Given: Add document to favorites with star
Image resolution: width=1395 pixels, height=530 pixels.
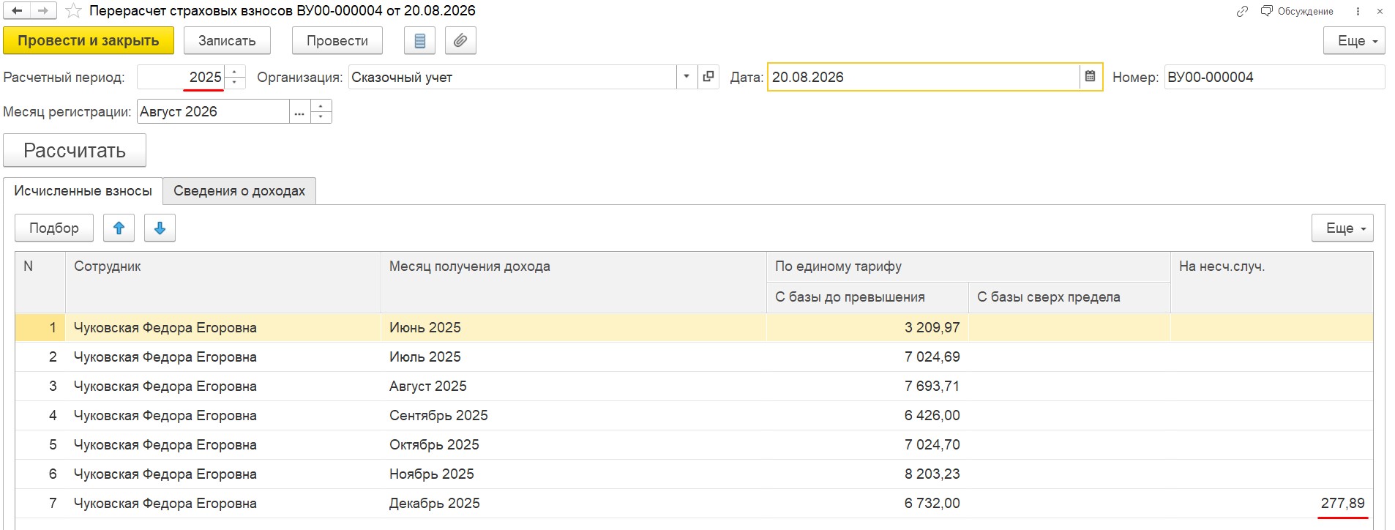Looking at the screenshot, I should click(x=73, y=11).
